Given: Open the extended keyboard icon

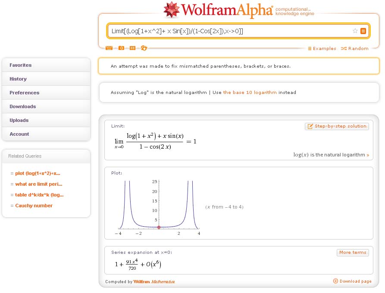Looking at the screenshot, I should pyautogui.click(x=109, y=48).
